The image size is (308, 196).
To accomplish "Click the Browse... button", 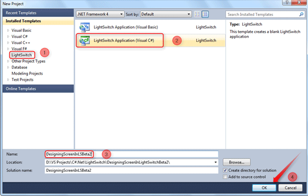I will [x=237, y=162].
